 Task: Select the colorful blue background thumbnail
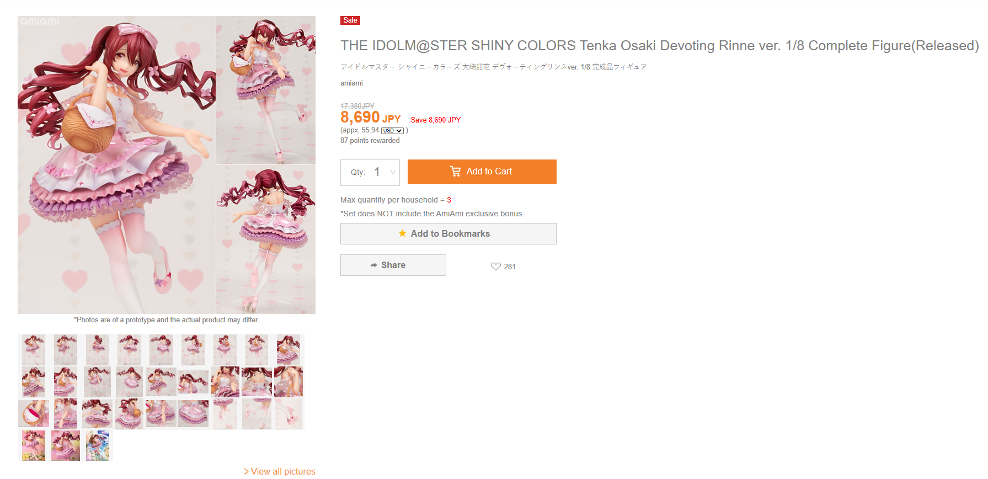98,445
